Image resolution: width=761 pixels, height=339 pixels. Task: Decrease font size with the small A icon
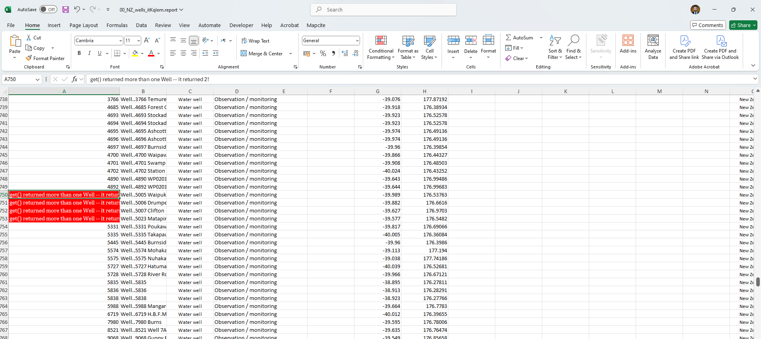click(x=157, y=41)
